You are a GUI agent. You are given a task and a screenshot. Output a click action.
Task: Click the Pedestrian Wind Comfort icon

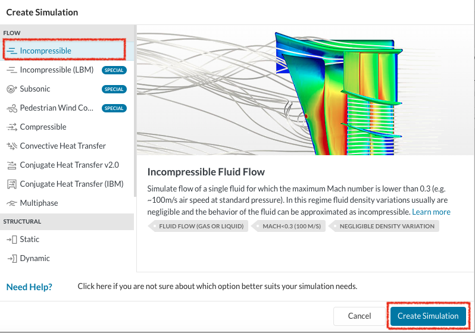coord(11,108)
